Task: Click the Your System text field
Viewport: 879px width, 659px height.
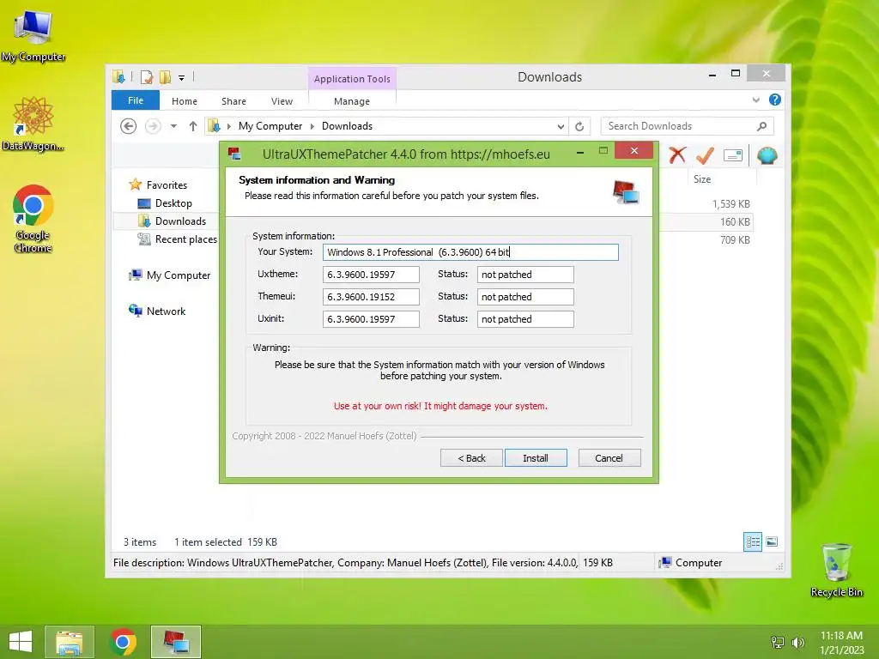Action: pos(470,252)
